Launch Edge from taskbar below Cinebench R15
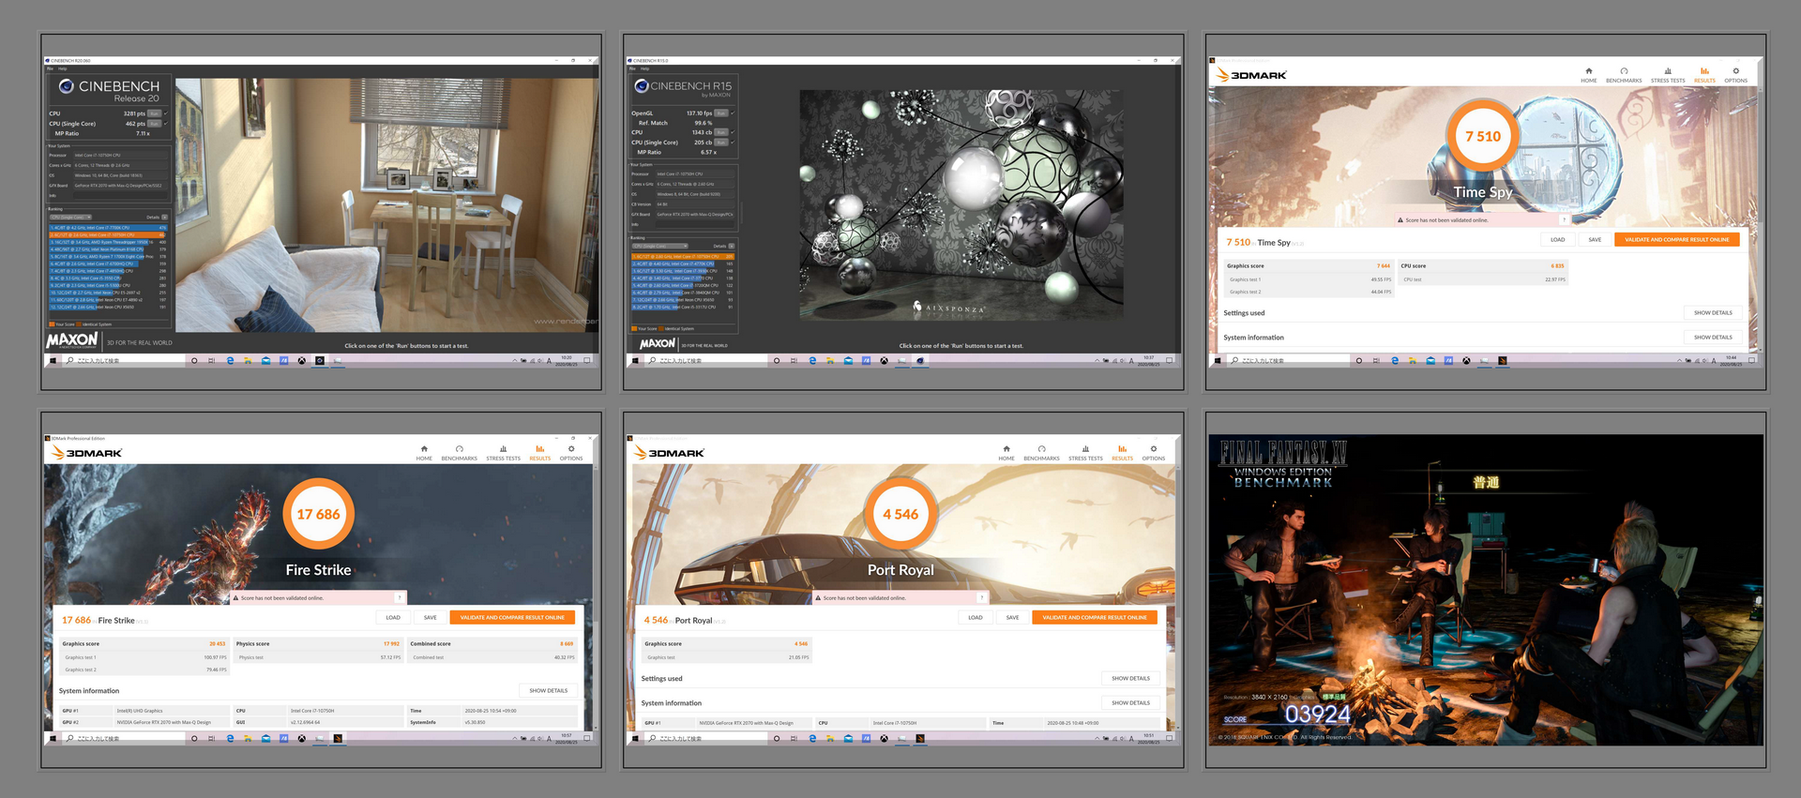Screen dimensions: 1801x798 pos(812,360)
